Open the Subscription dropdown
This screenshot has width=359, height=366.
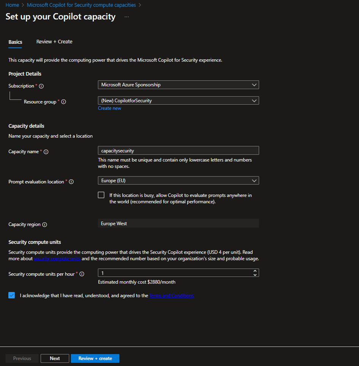pos(178,85)
